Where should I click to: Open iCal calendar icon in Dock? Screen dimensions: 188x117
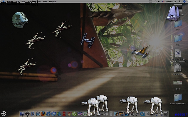[x=132, y=114]
